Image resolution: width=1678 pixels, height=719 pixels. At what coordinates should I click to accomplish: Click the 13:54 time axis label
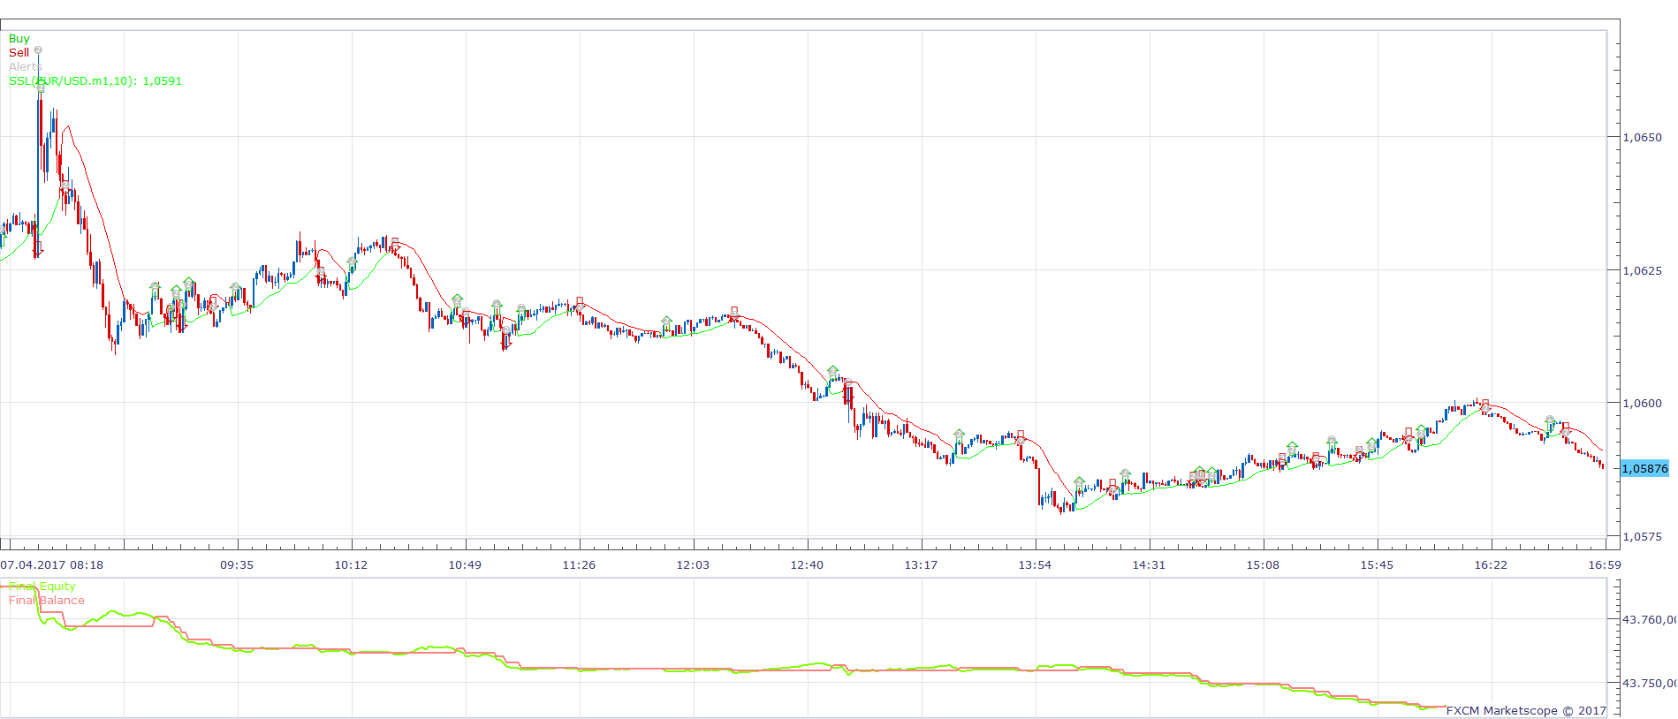1035,565
